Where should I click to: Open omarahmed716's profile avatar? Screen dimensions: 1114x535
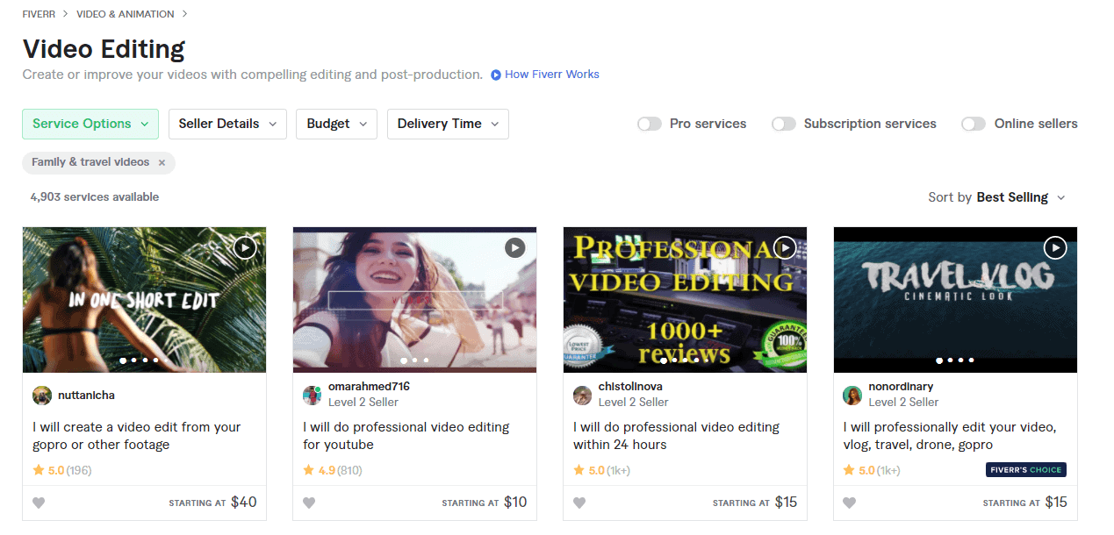(x=312, y=396)
